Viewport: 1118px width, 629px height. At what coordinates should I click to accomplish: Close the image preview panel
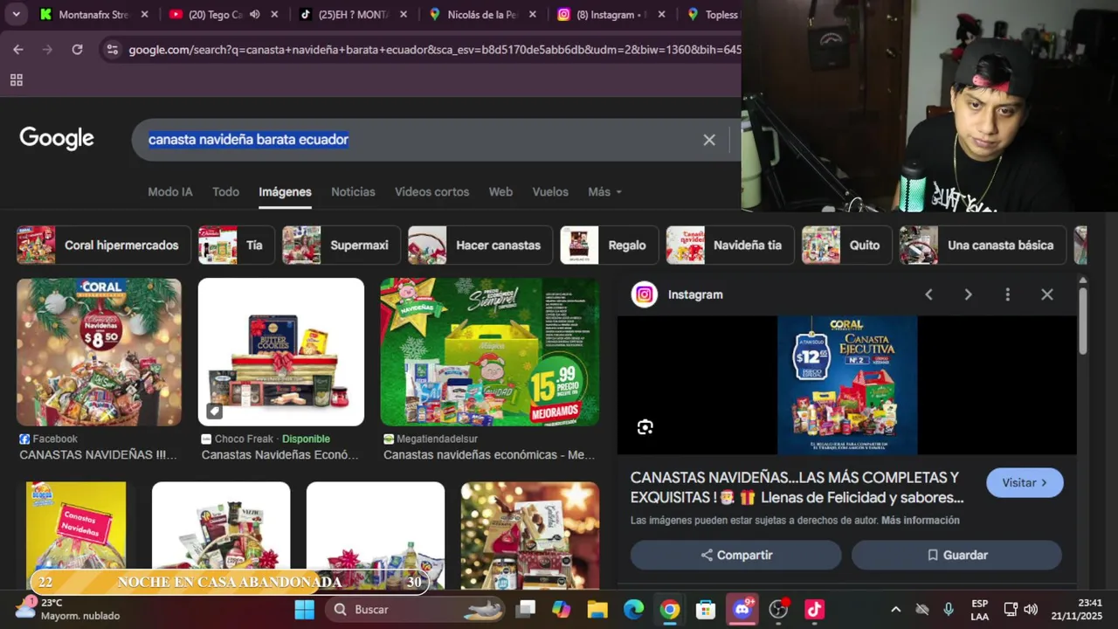(1047, 295)
